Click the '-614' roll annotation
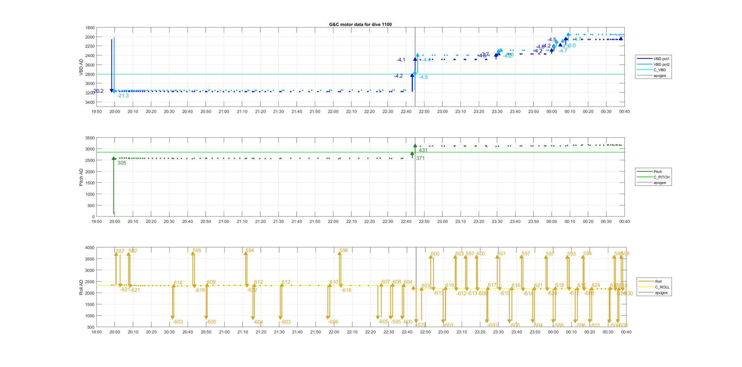The height and width of the screenshot is (367, 742). pos(528,293)
